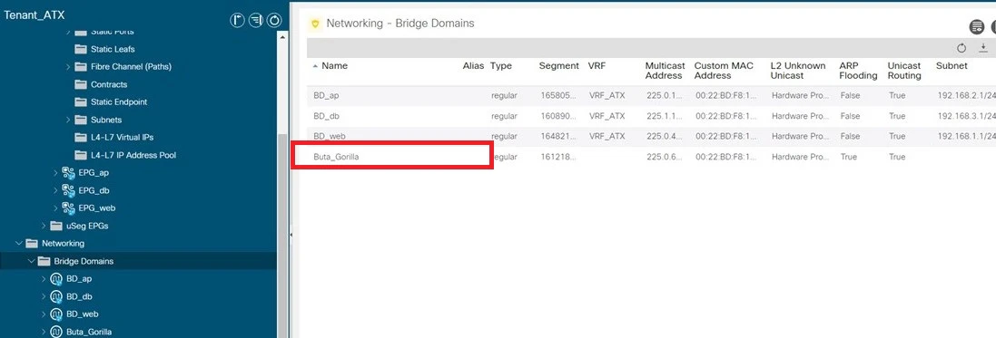Click the navigation tree vertical scrollbar
996x338 pixels.
click(x=283, y=236)
